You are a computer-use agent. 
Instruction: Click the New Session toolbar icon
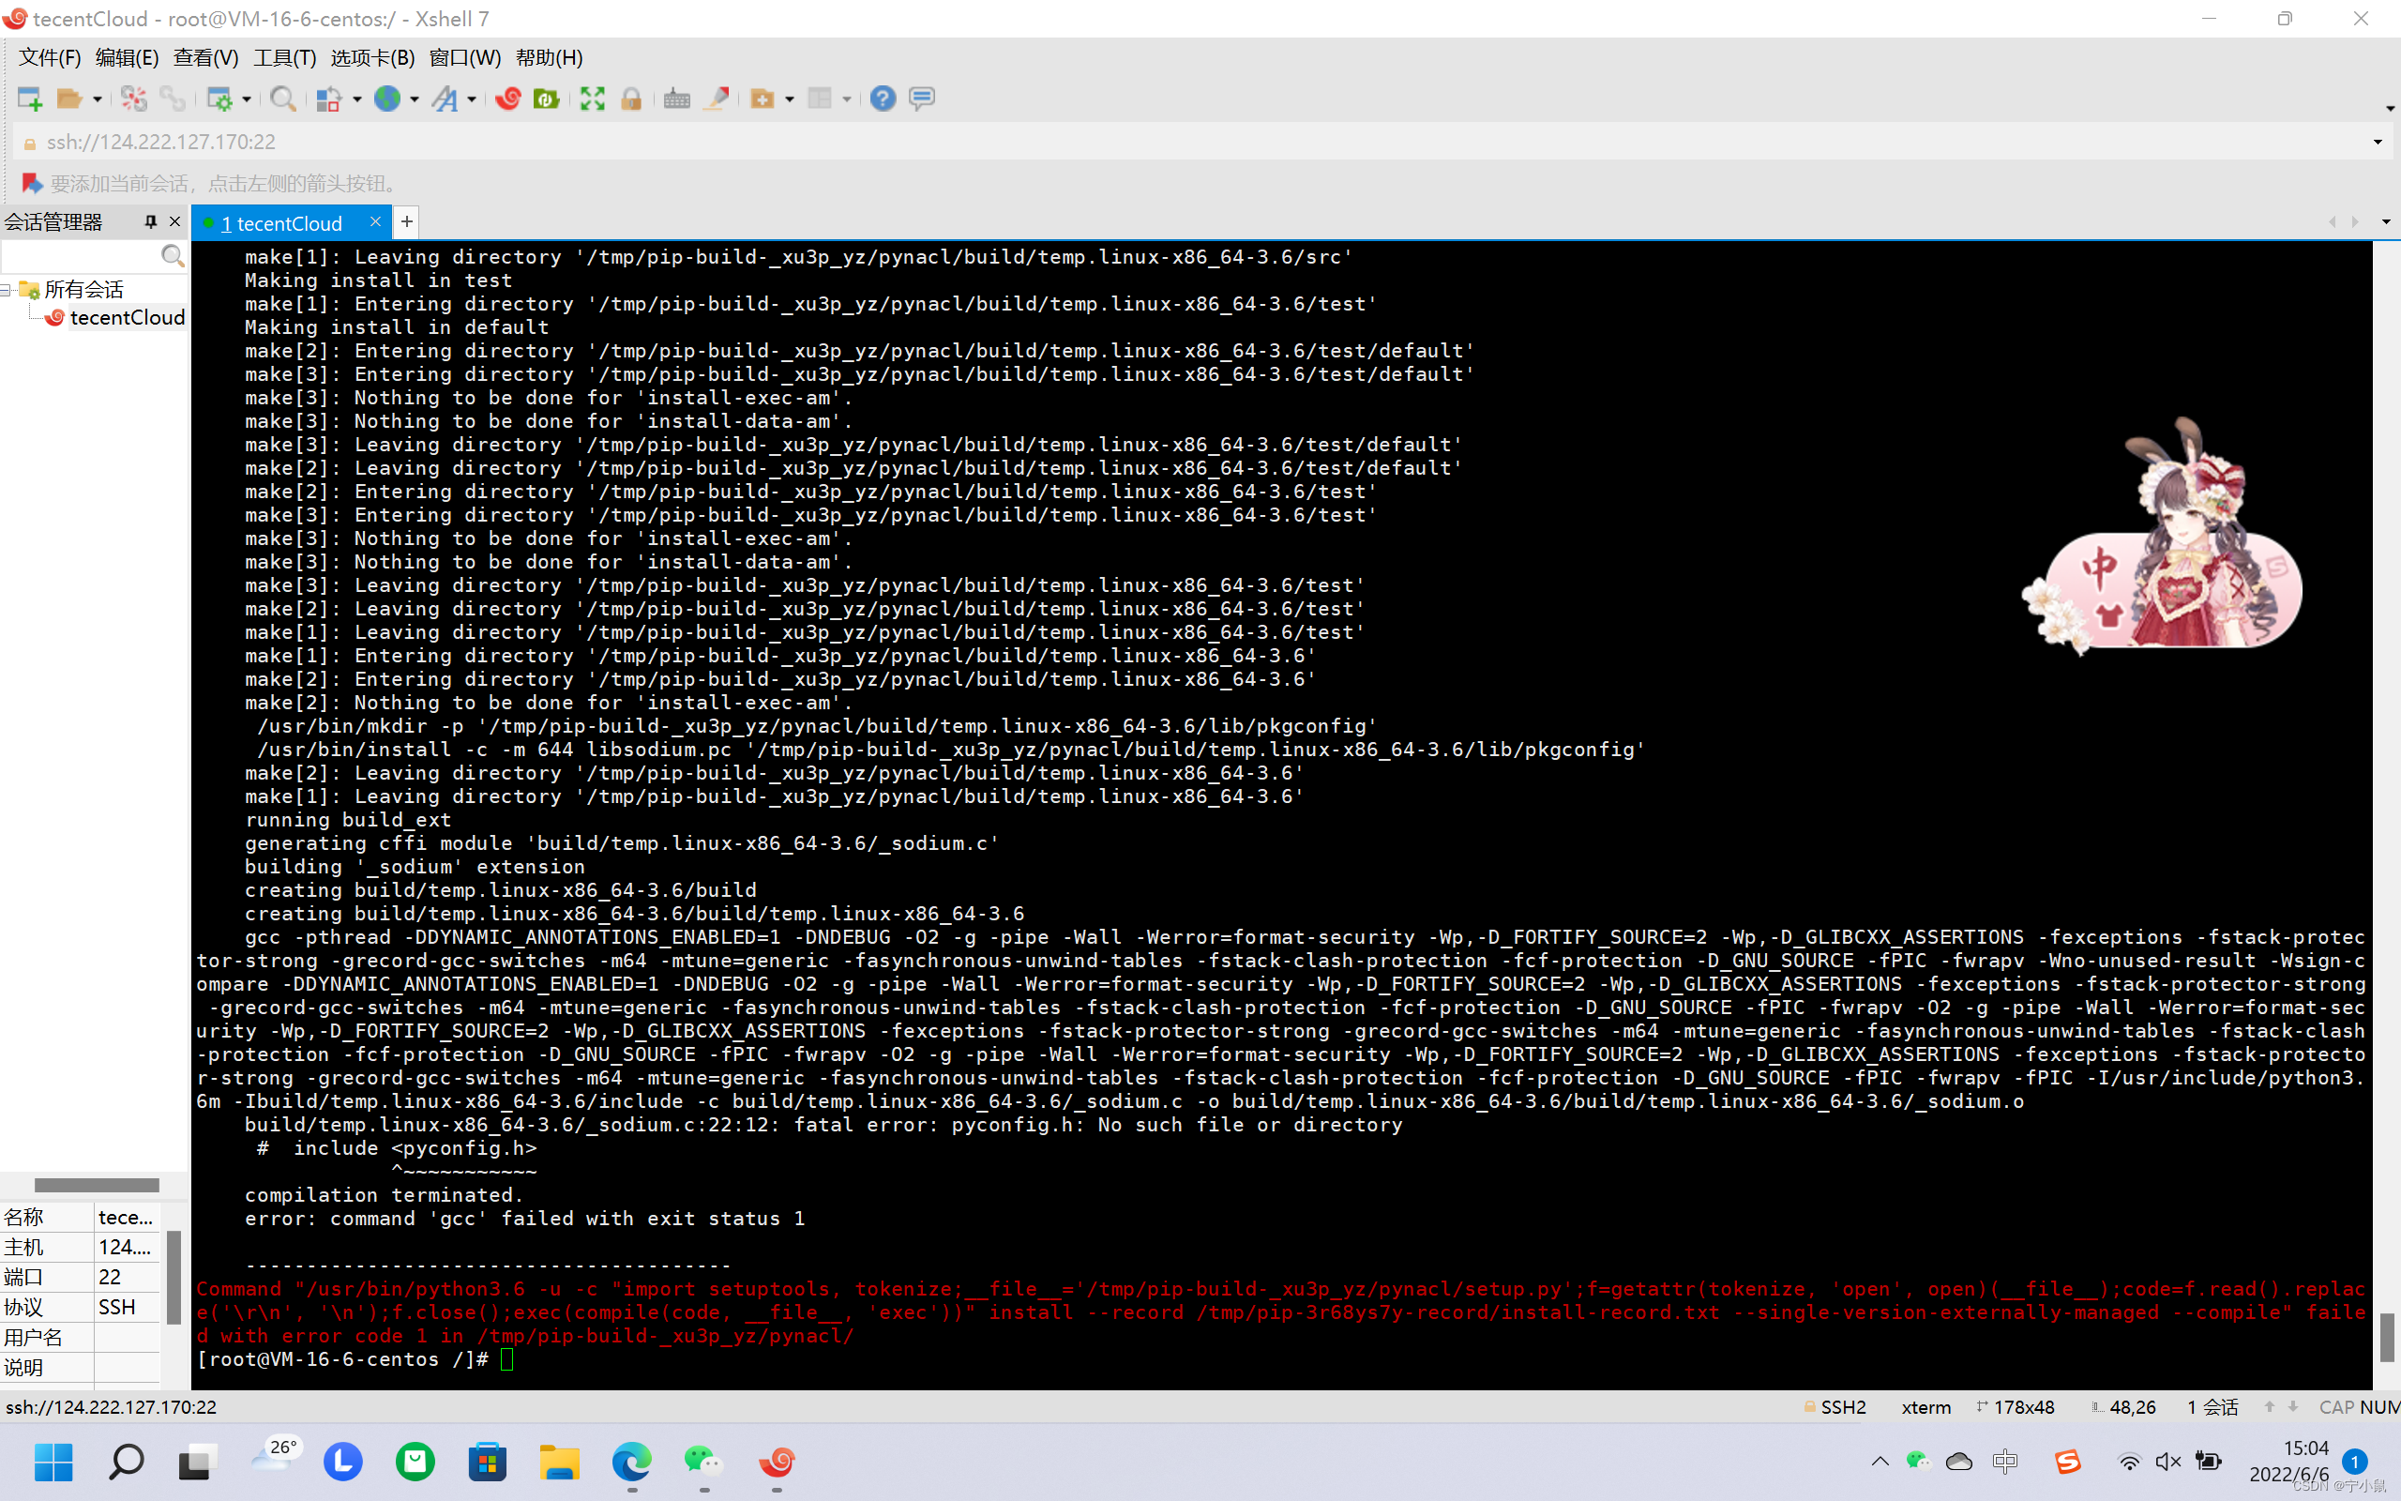[29, 99]
